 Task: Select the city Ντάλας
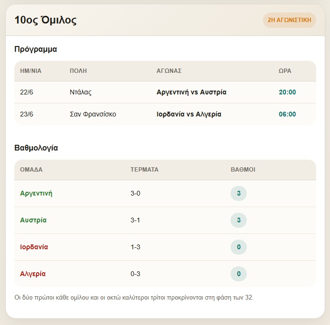click(81, 92)
